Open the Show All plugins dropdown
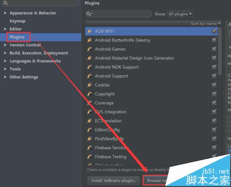Image resolution: width=231 pixels, height=187 pixels. tap(180, 14)
